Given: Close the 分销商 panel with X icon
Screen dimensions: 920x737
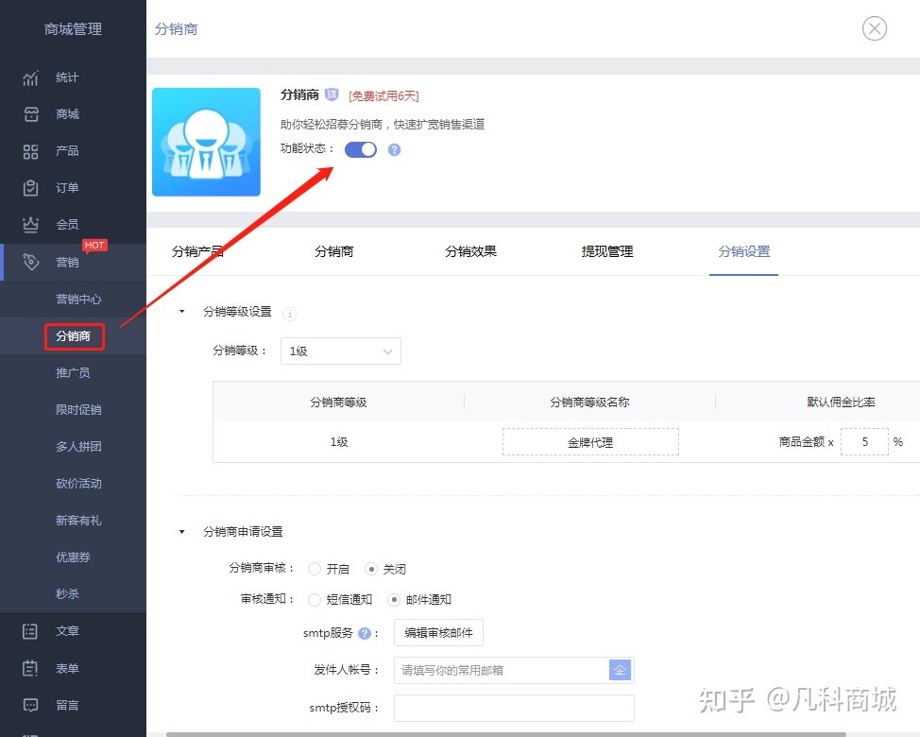Looking at the screenshot, I should [875, 28].
